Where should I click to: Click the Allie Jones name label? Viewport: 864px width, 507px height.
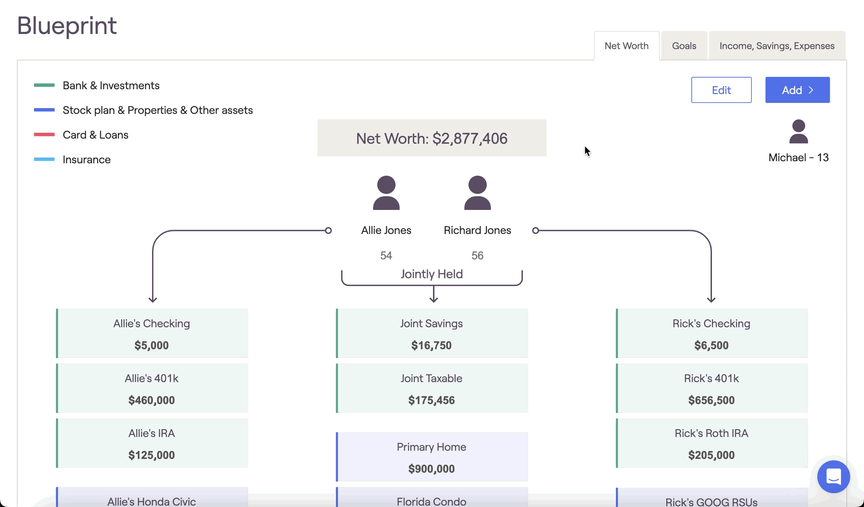tap(386, 230)
